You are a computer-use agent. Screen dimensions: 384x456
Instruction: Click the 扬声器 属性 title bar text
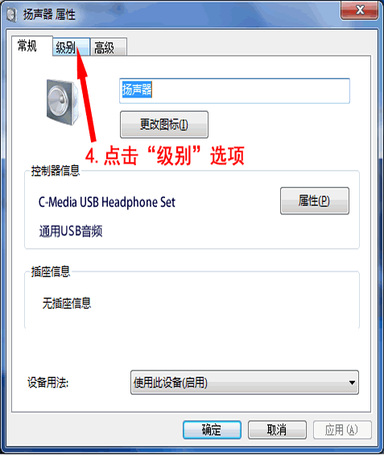pos(49,15)
